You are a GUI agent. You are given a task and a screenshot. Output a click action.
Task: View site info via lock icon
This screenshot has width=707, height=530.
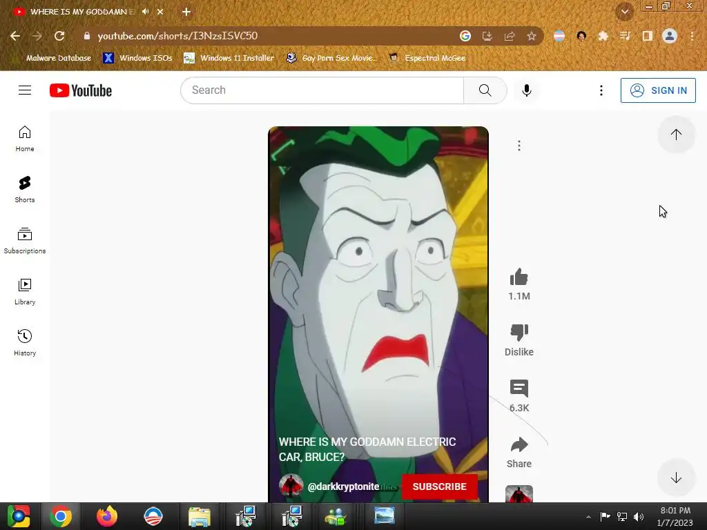pos(86,36)
